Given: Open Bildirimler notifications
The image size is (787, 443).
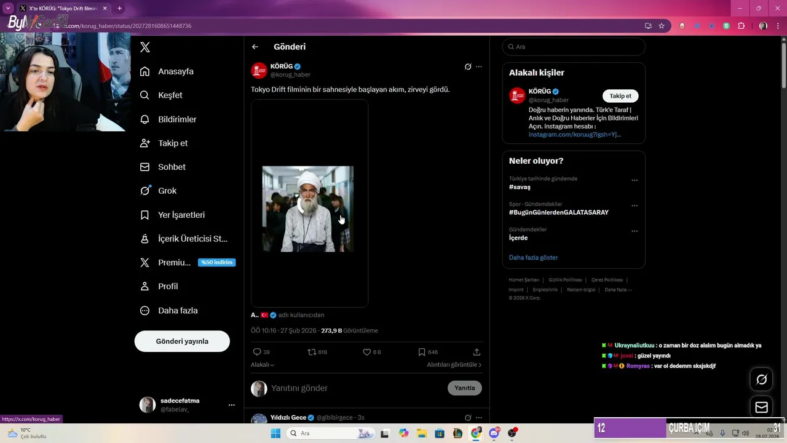Looking at the screenshot, I should tap(168, 119).
